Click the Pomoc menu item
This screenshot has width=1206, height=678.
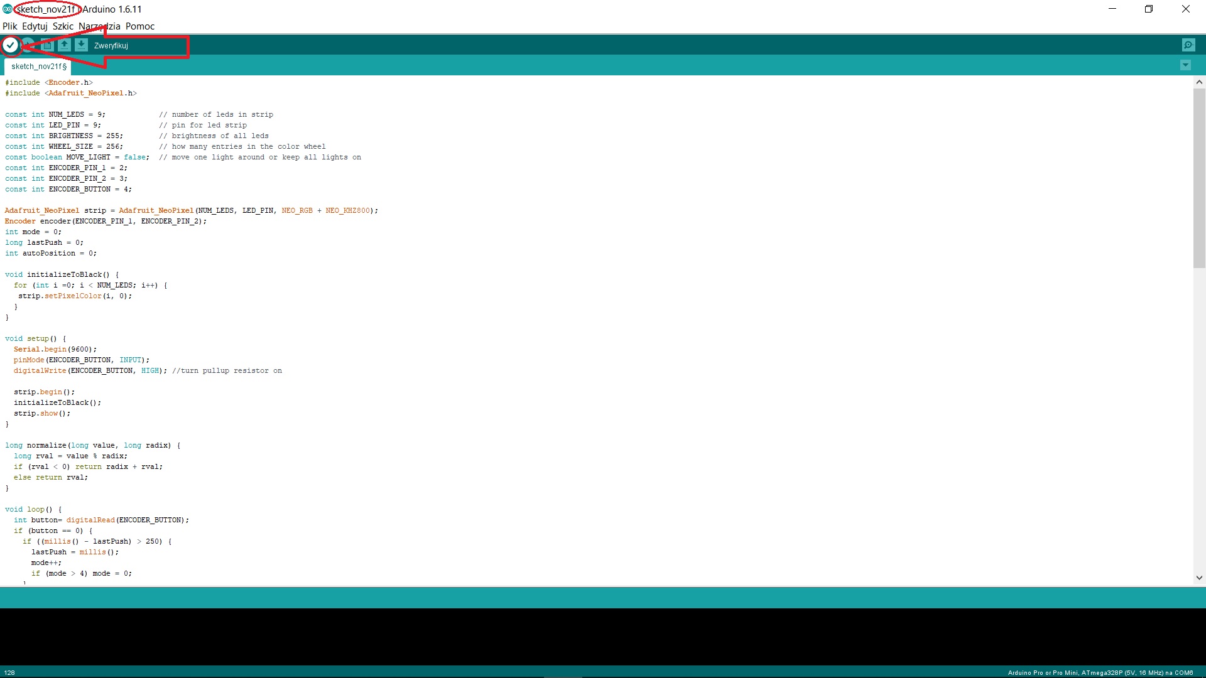[140, 26]
